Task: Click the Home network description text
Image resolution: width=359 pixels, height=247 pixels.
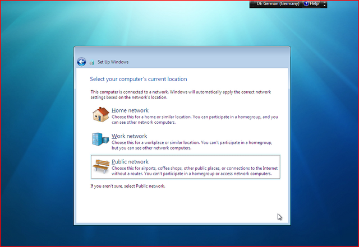Action: 195,120
